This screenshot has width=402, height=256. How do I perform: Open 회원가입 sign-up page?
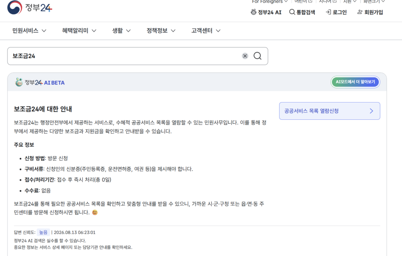[x=370, y=12]
